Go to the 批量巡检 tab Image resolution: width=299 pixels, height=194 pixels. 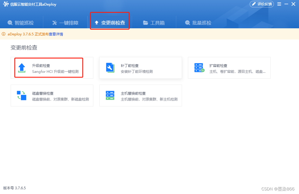tap(198, 23)
